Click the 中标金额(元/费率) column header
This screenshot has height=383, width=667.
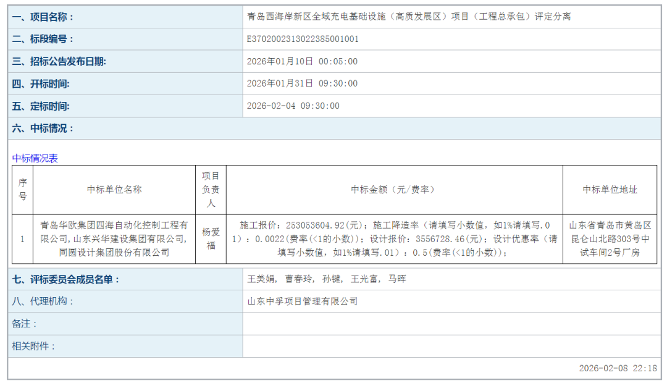point(394,190)
